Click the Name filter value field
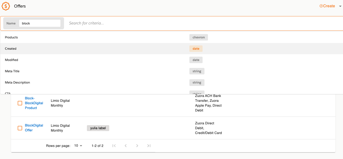Image resolution: width=343 pixels, height=159 pixels. [40, 23]
